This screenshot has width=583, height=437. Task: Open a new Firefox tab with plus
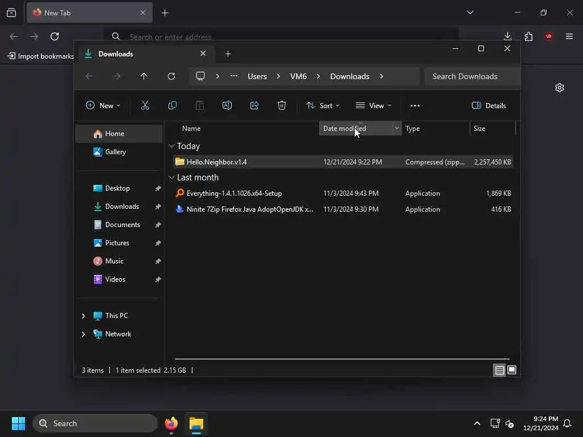click(165, 13)
